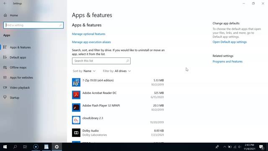268x151 pixels.
Task: Go back using the Settings back arrow
Action: click(5, 3)
